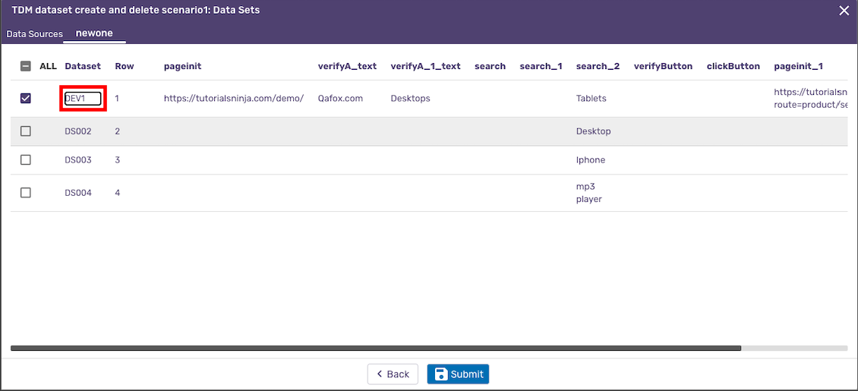Click the horizontal scrollbar thumb
This screenshot has height=391, width=858.
pos(375,348)
